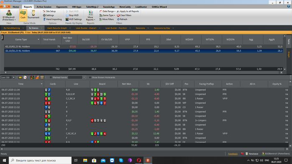
Task: Open Sessions by Day report tab
Action: point(162,28)
